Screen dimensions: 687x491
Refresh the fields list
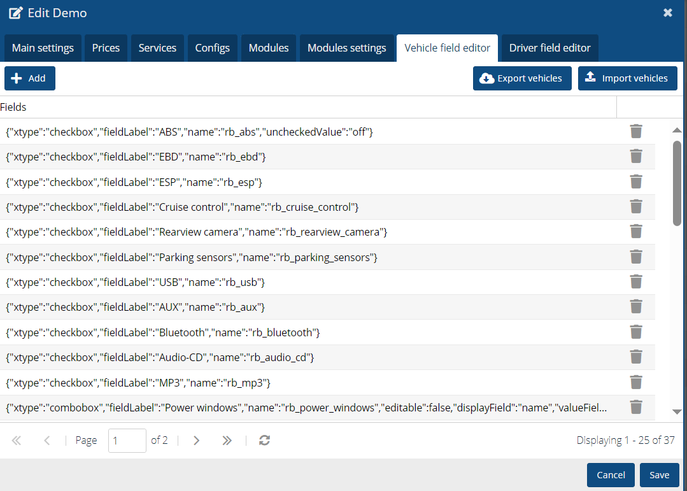click(x=265, y=441)
